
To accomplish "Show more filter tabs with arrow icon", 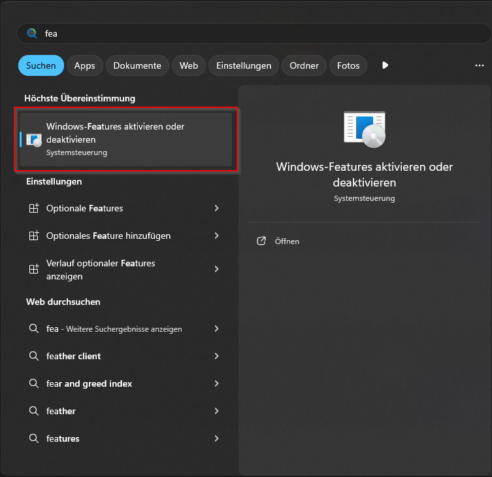I will coord(385,65).
